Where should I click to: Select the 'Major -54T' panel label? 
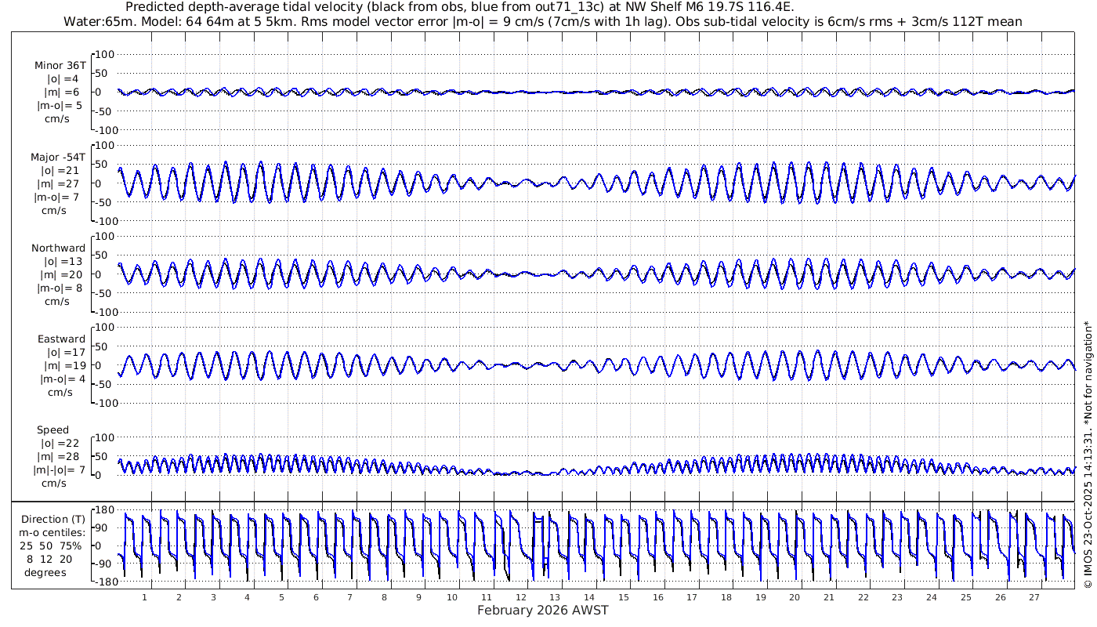tap(59, 157)
